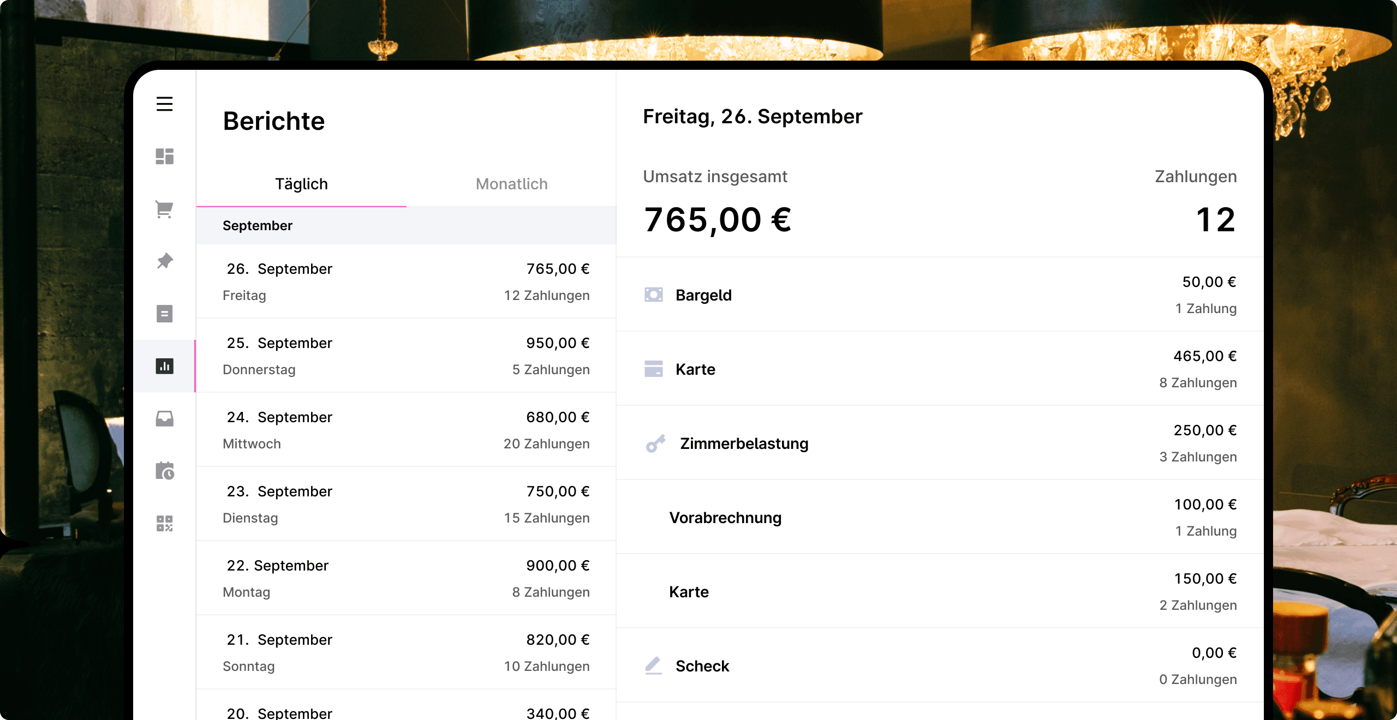Screen dimensions: 1397x720
Task: Click the shopping cart sidebar icon
Action: pyautogui.click(x=164, y=209)
